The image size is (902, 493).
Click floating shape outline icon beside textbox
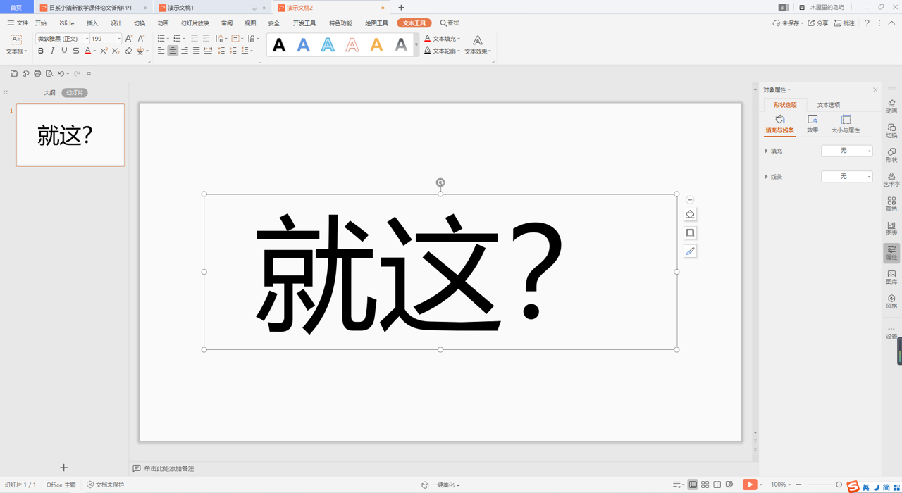(x=690, y=232)
